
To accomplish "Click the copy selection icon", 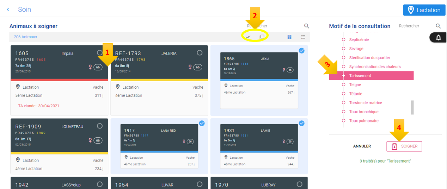I will 262,37.
